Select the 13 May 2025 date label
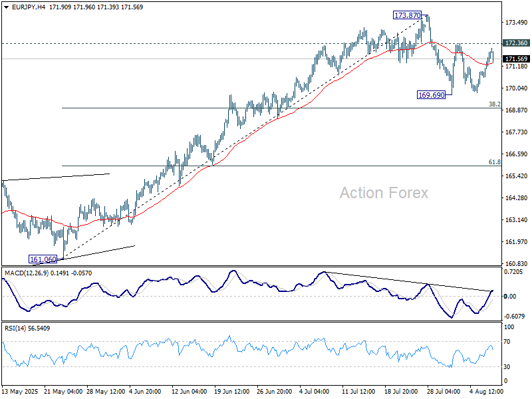Viewport: 532px width, 399px height. [20, 392]
